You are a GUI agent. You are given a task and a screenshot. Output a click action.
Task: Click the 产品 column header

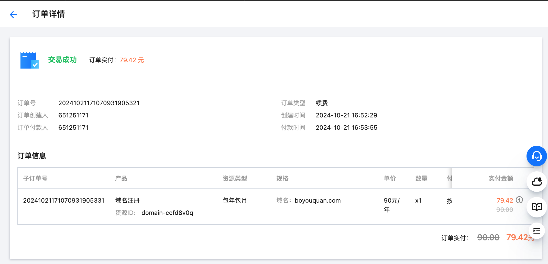tap(121, 178)
